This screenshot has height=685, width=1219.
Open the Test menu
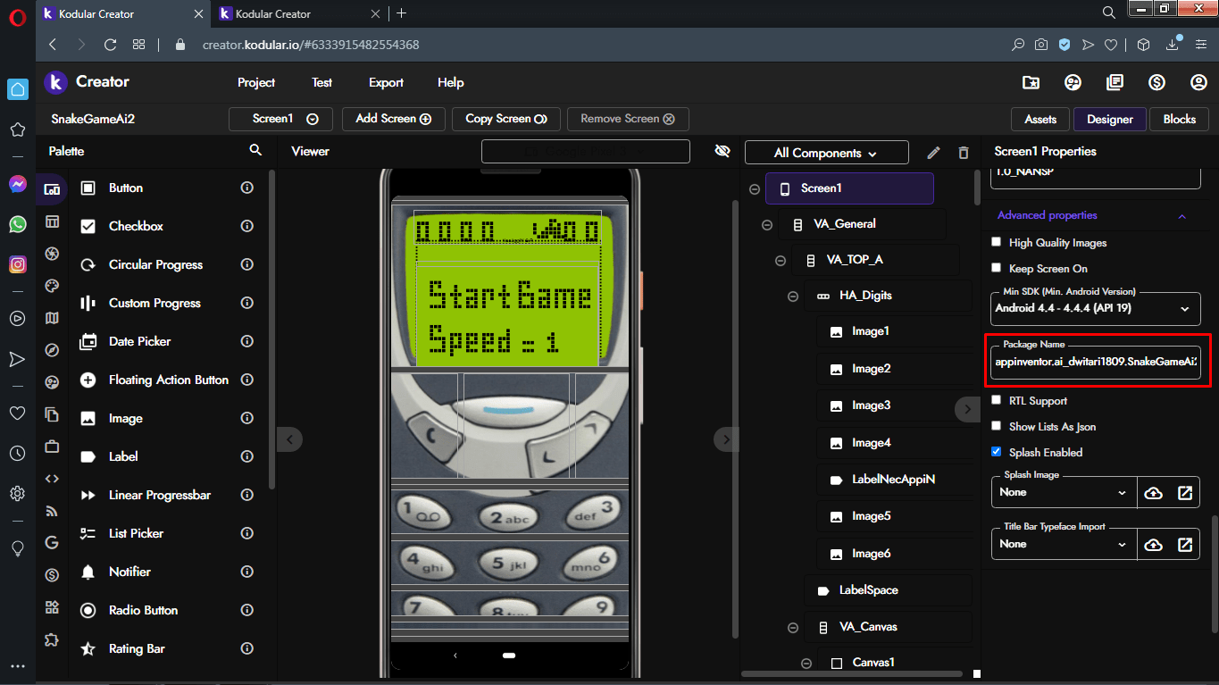point(321,82)
